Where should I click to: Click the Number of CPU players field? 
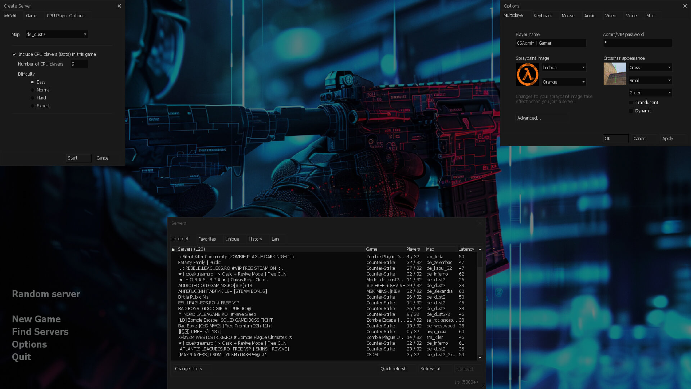pos(79,64)
